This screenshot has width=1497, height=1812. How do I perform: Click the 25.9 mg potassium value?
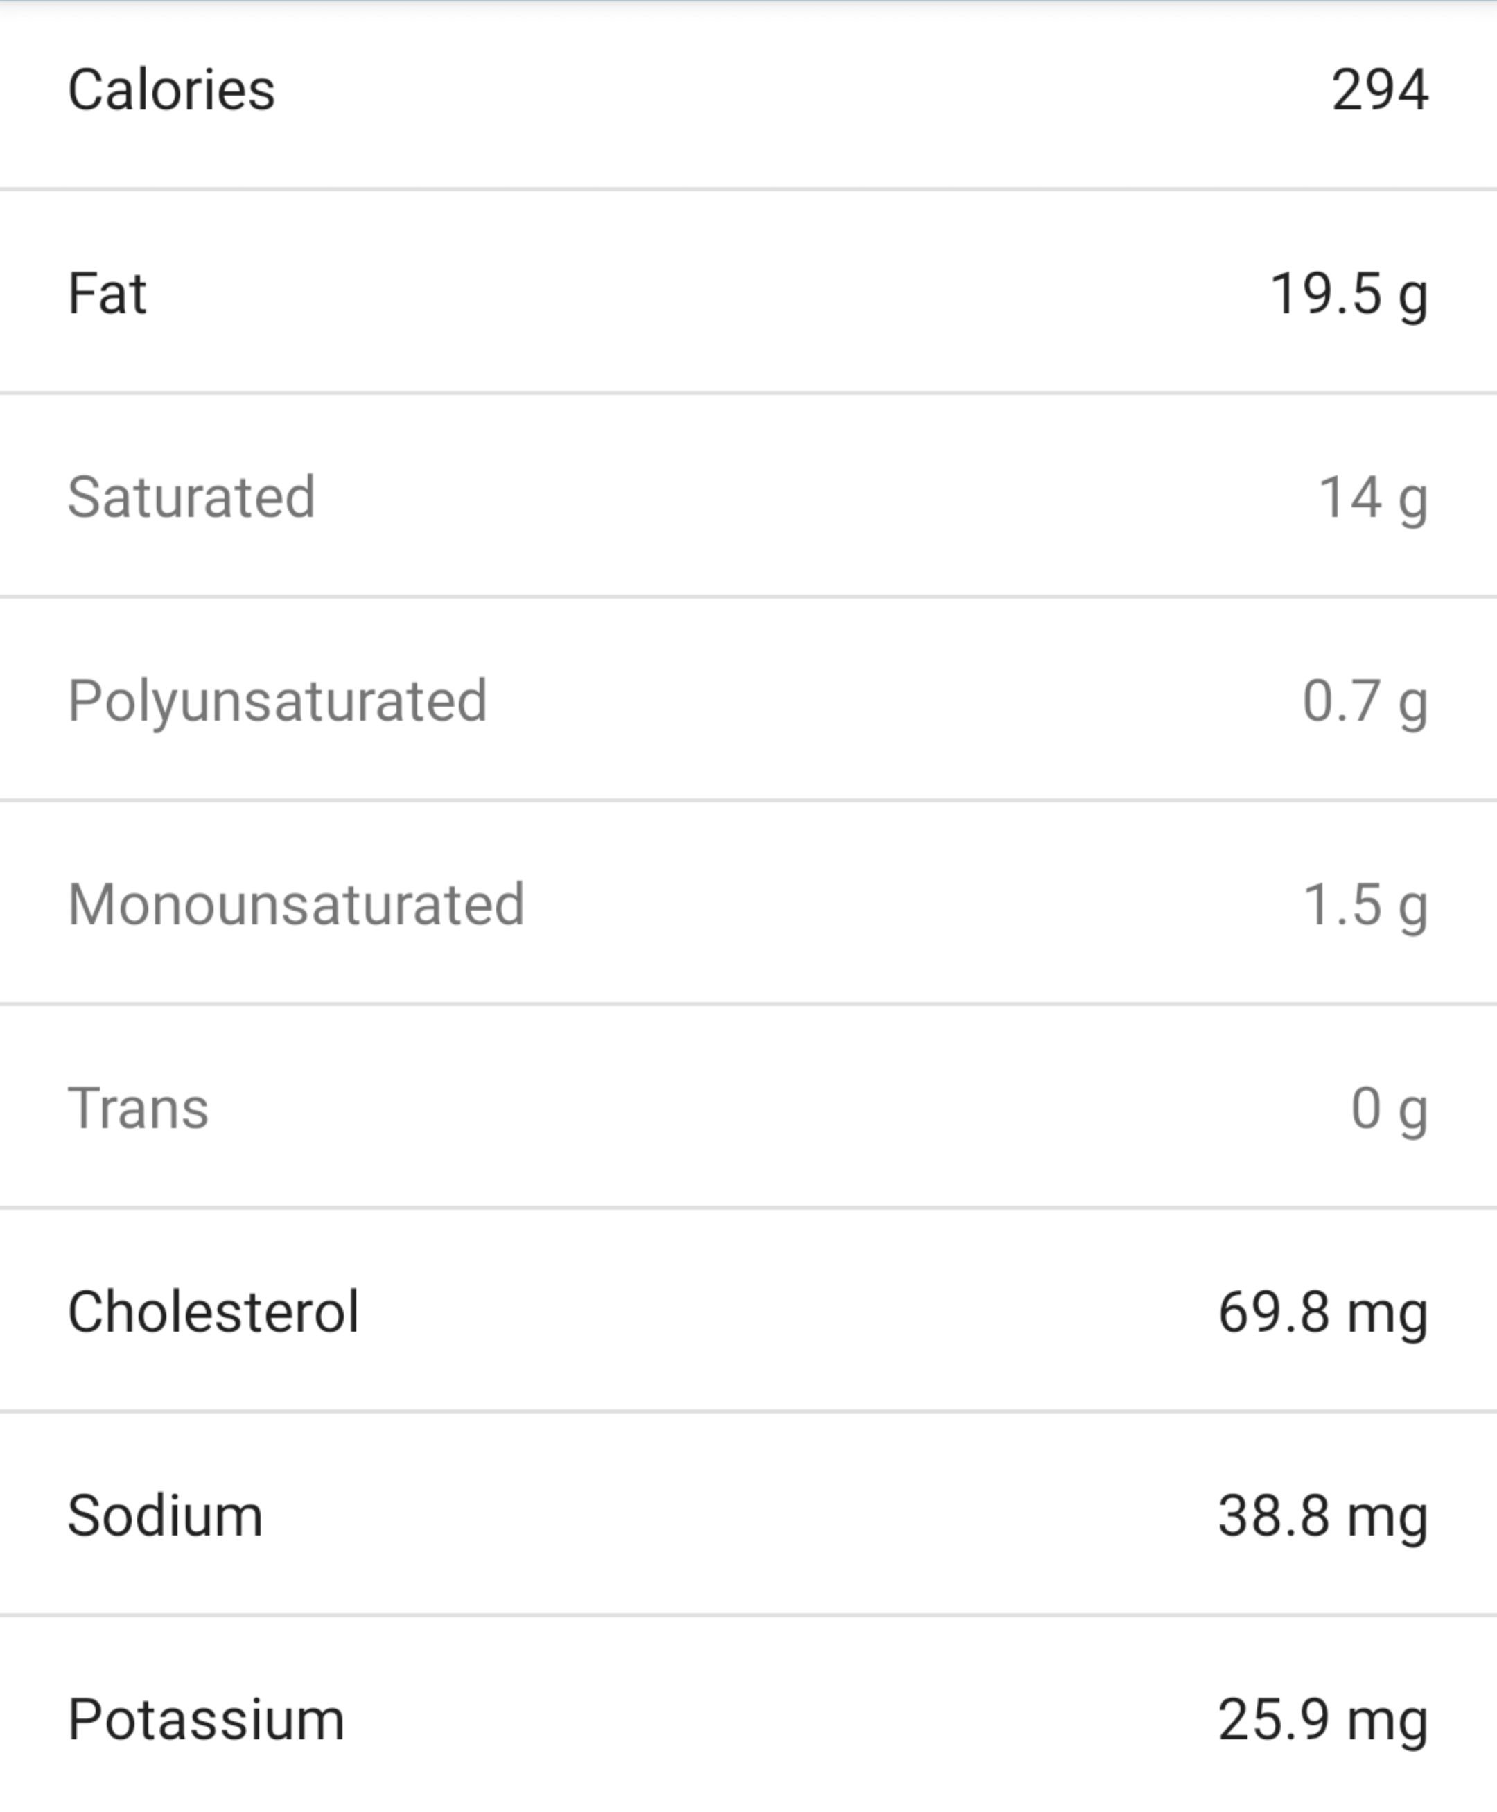click(1322, 1720)
